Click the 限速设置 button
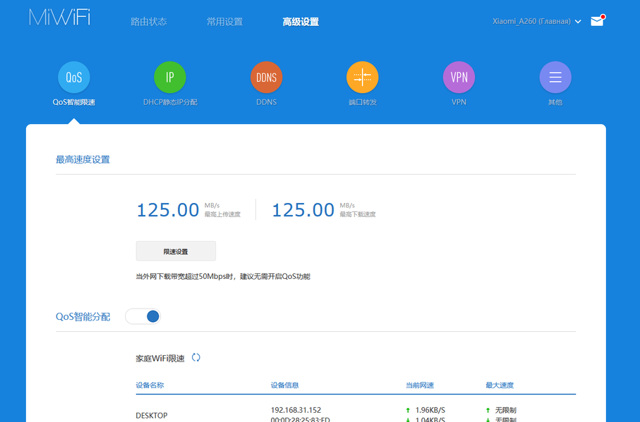Screen dimensions: 640x422 pyautogui.click(x=176, y=251)
